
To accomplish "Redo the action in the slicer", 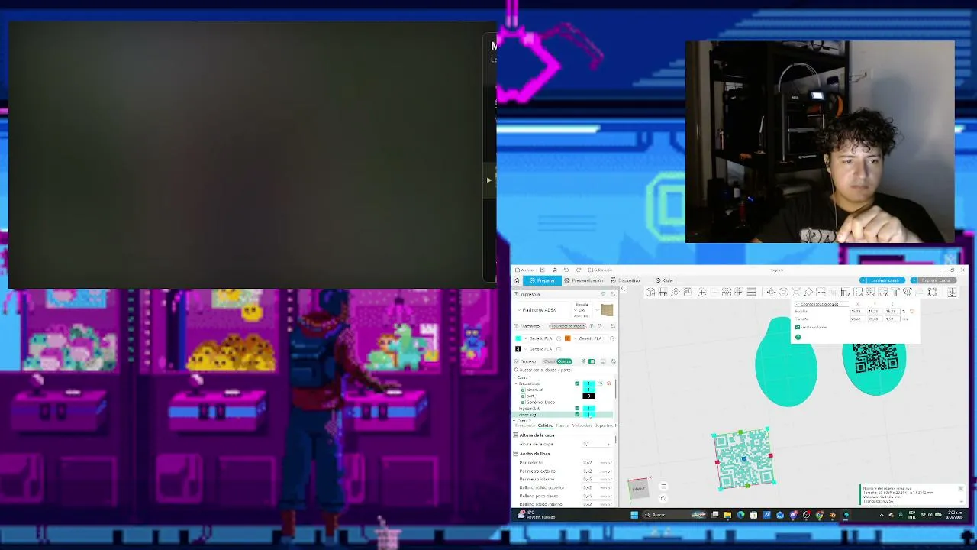I will (x=579, y=270).
